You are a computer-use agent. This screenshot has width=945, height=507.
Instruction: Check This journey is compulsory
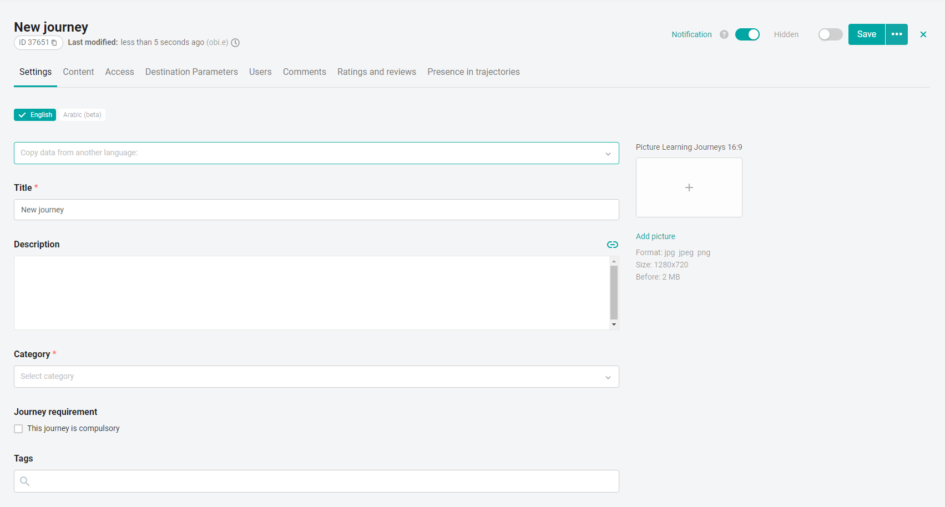(18, 429)
